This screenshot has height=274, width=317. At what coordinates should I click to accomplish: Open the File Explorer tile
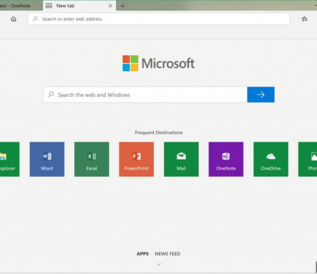pyautogui.click(x=9, y=160)
